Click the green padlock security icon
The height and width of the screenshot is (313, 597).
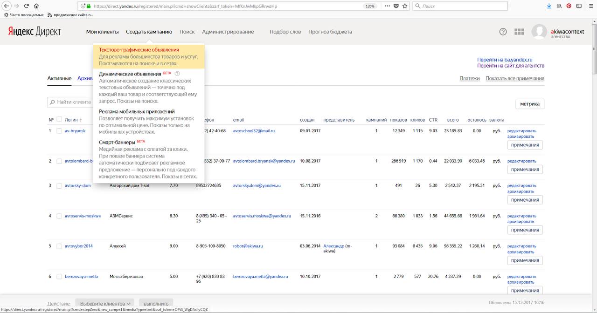pyautogui.click(x=89, y=6)
